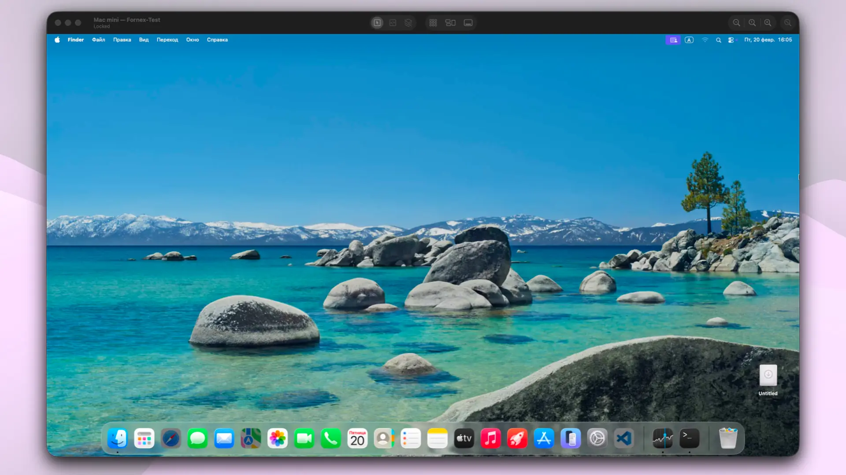Open the Trash in the dock
Screen dimensions: 846x475
pos(728,438)
